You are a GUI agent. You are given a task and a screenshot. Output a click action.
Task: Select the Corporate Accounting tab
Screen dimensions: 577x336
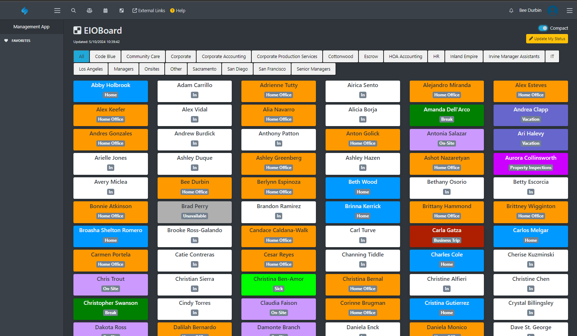point(224,57)
